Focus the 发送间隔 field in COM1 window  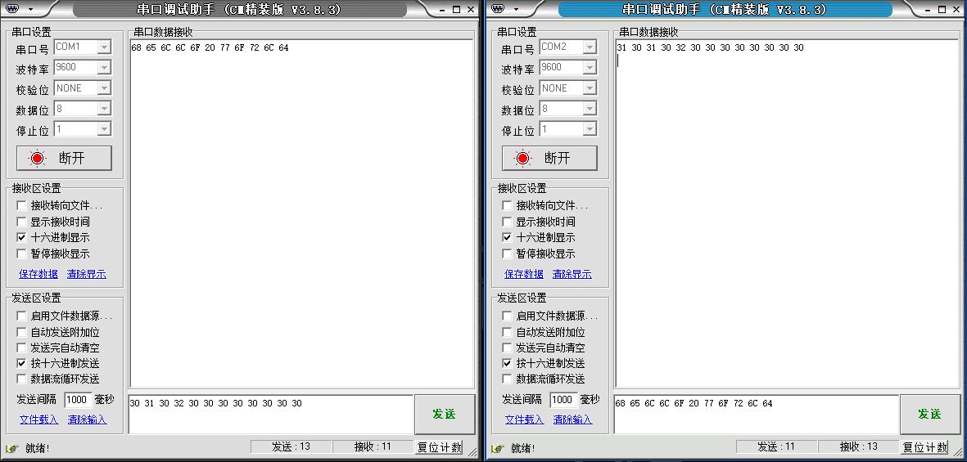pos(77,400)
